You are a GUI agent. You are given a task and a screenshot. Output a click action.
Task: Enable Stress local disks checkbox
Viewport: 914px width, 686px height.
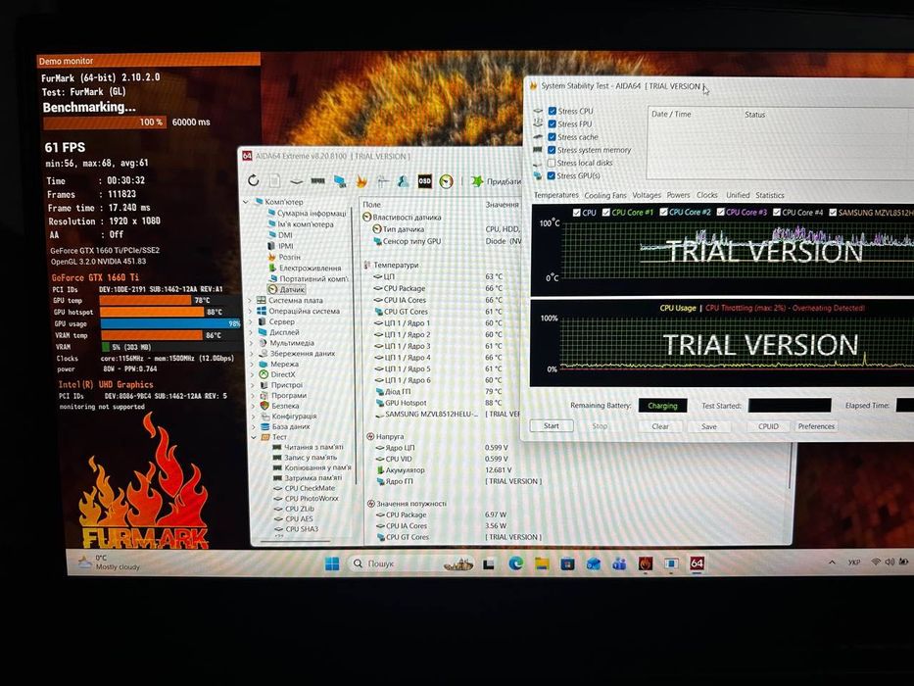[552, 163]
